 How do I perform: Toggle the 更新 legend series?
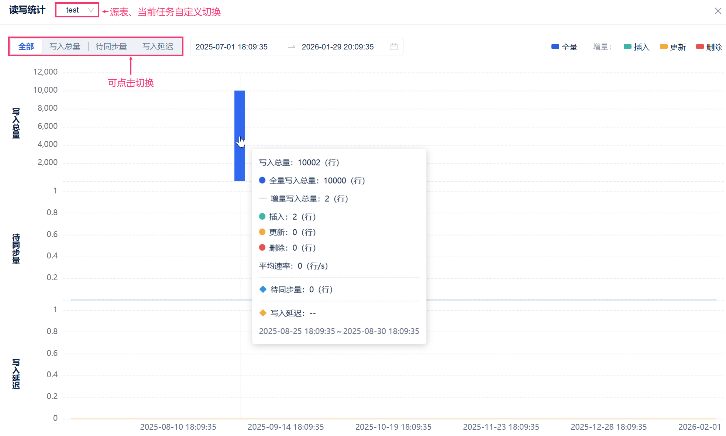pyautogui.click(x=678, y=47)
